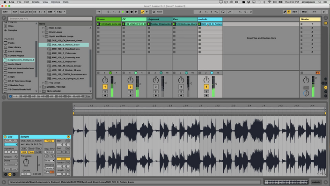The width and height of the screenshot is (330, 186).
Task: Toggle the clip Warp button
Action: [x=49, y=141]
